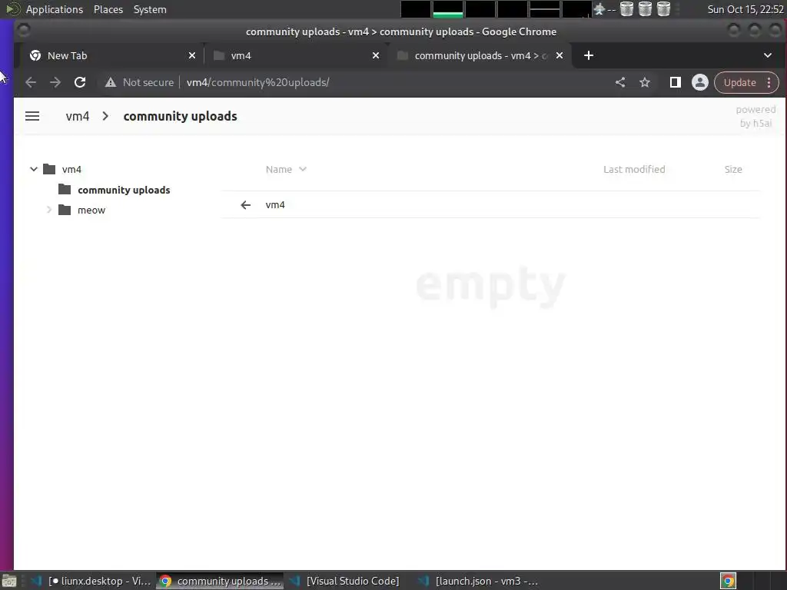Switch to Visual Studio Code taskbar window
This screenshot has height=590, width=787.
coord(345,581)
